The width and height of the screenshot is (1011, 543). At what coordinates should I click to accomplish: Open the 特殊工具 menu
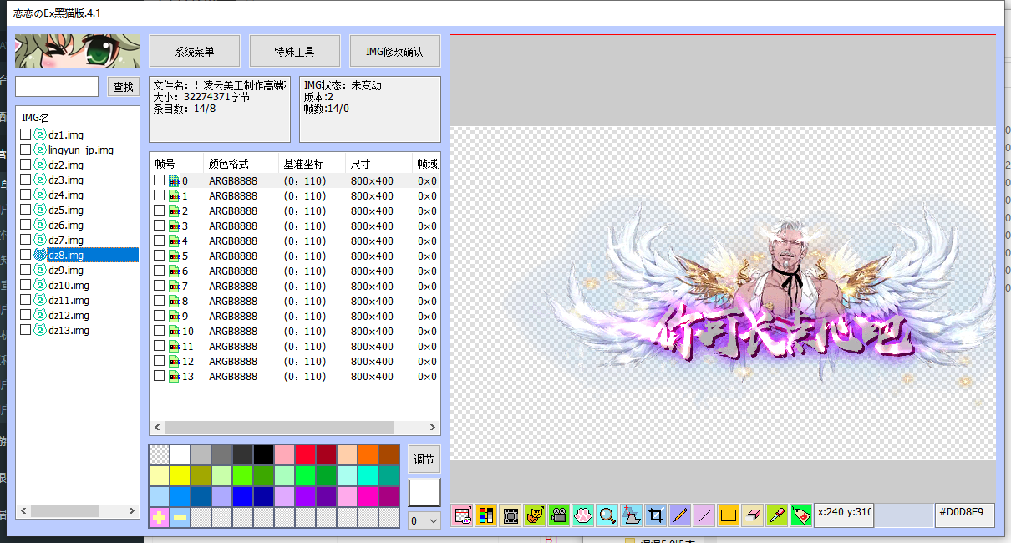(x=294, y=51)
